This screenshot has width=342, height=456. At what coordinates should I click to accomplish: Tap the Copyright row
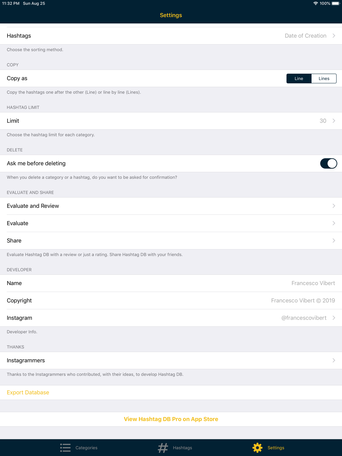point(171,300)
